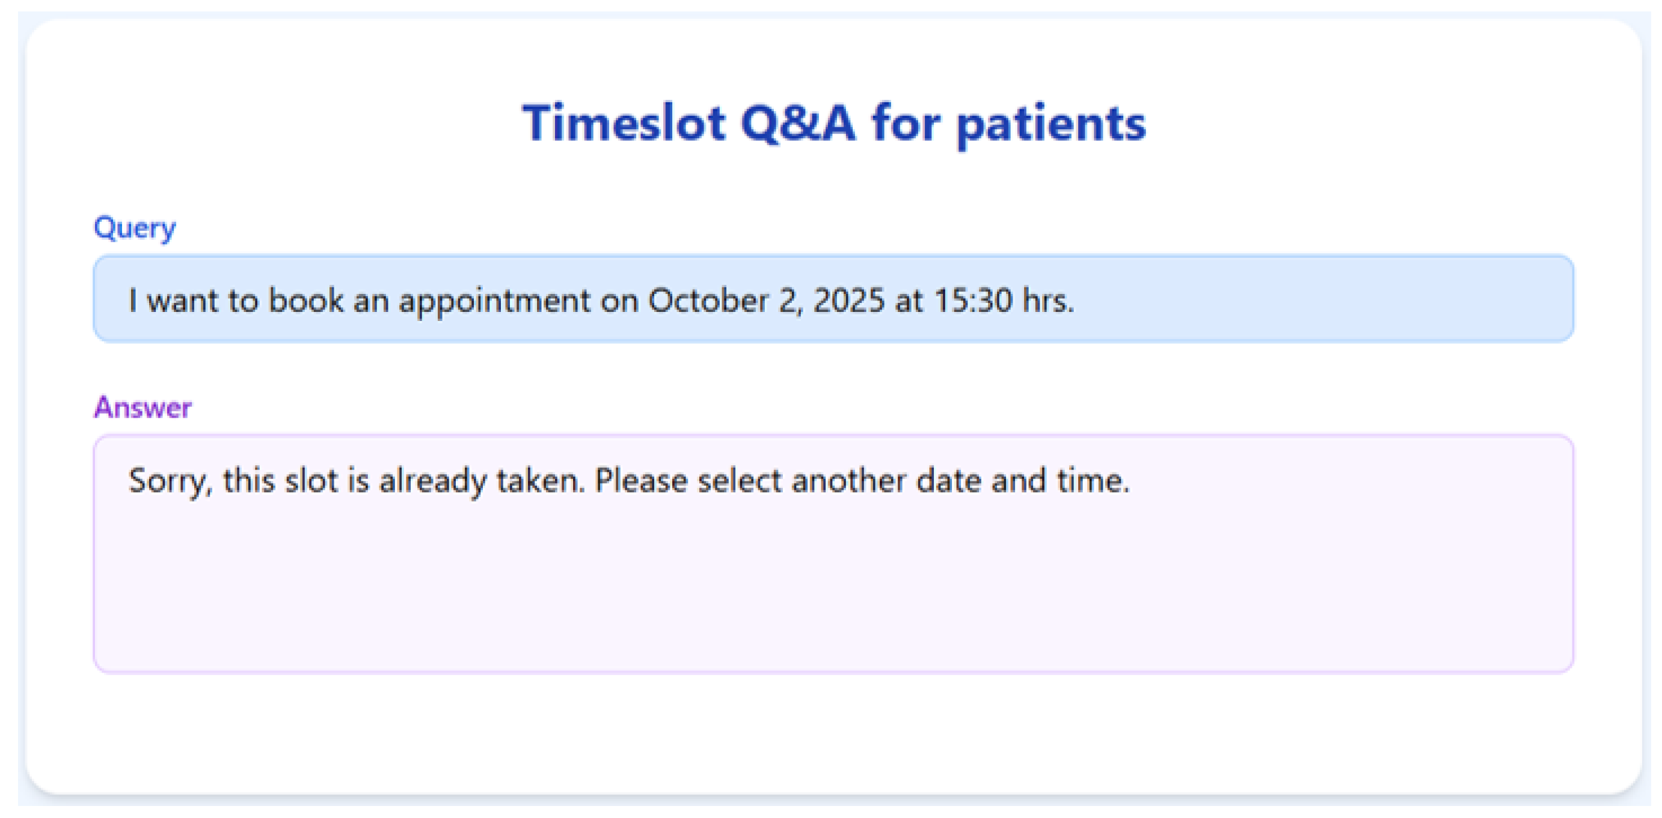Click the time "15:30" in the query

973,301
